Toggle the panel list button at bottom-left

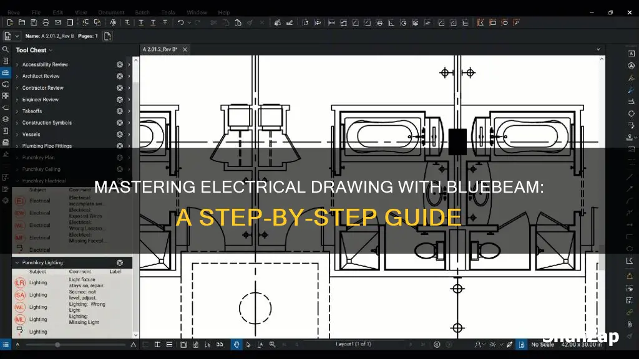tap(6, 345)
